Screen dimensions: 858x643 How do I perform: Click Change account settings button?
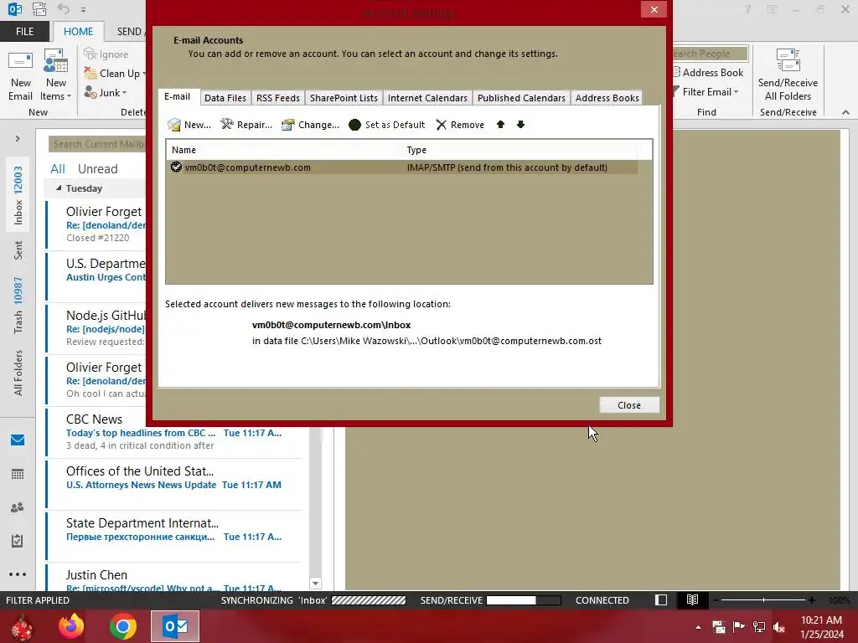[310, 125]
